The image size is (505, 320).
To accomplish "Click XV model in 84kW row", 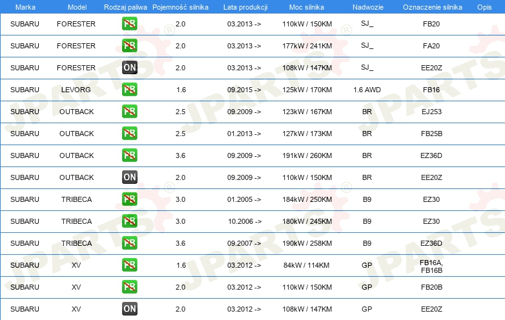I will pyautogui.click(x=76, y=265).
